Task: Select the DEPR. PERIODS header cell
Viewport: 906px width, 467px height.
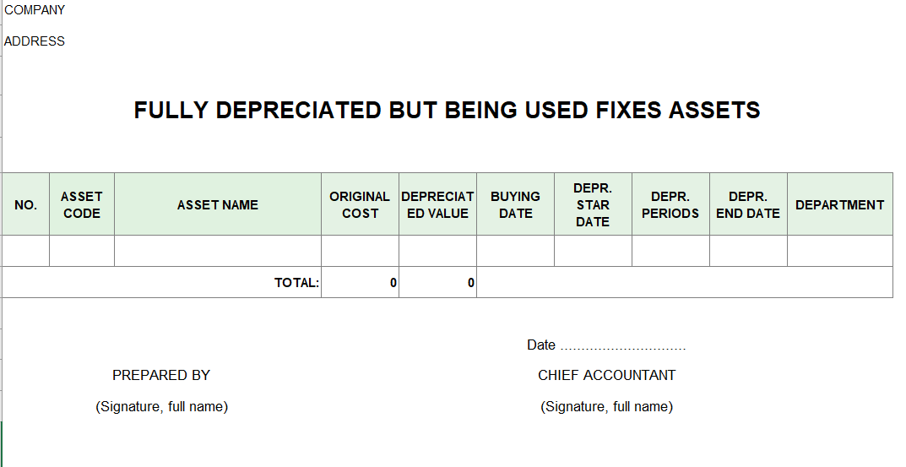Action: (x=670, y=204)
